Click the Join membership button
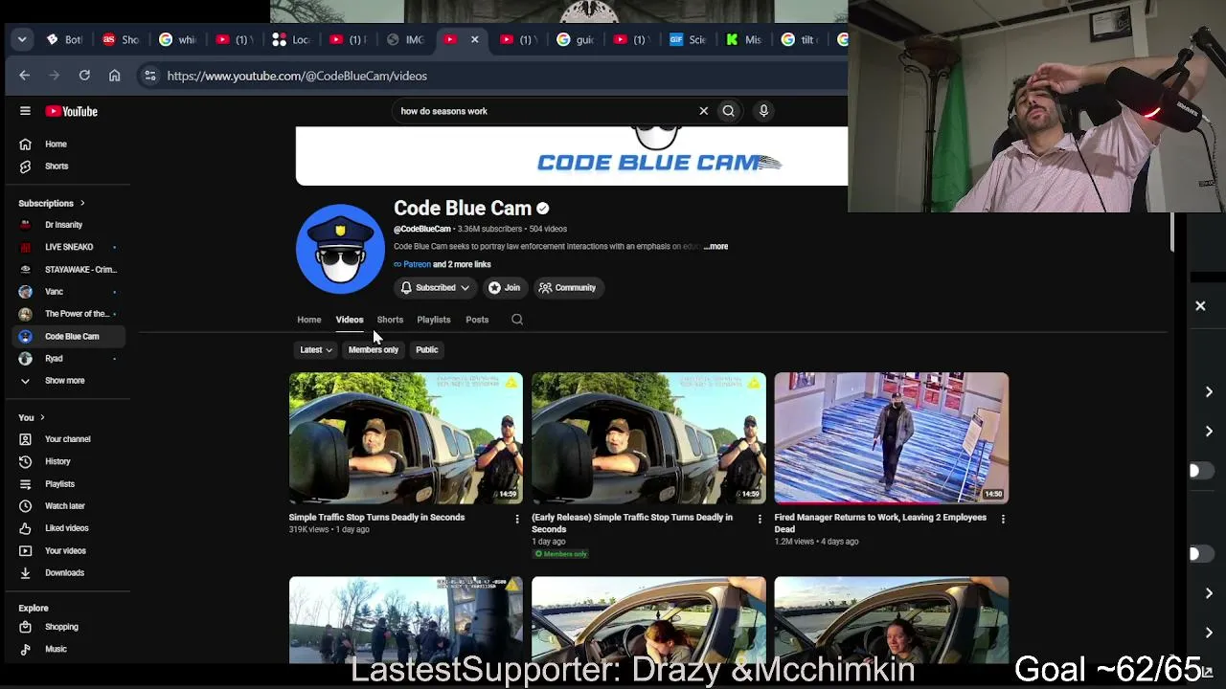This screenshot has width=1226, height=689. (x=504, y=288)
